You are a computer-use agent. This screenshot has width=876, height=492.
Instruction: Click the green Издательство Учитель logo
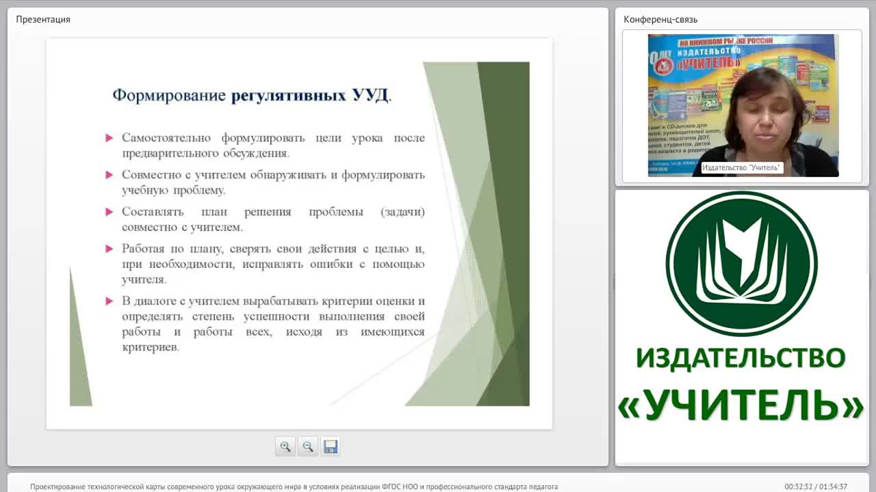[742, 264]
